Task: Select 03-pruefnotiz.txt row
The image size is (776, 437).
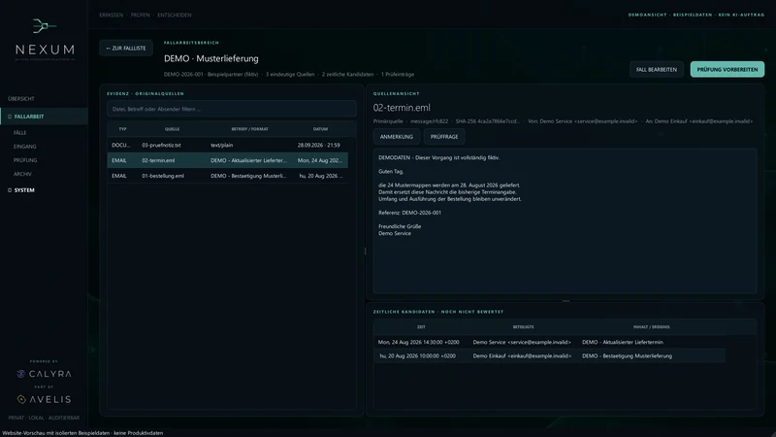Action: pos(228,145)
